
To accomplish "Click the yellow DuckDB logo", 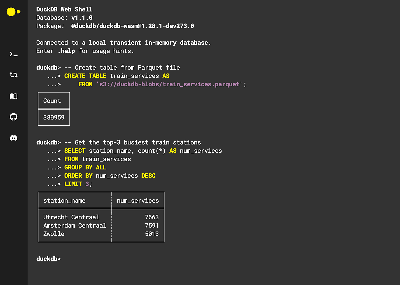I will (x=13, y=12).
